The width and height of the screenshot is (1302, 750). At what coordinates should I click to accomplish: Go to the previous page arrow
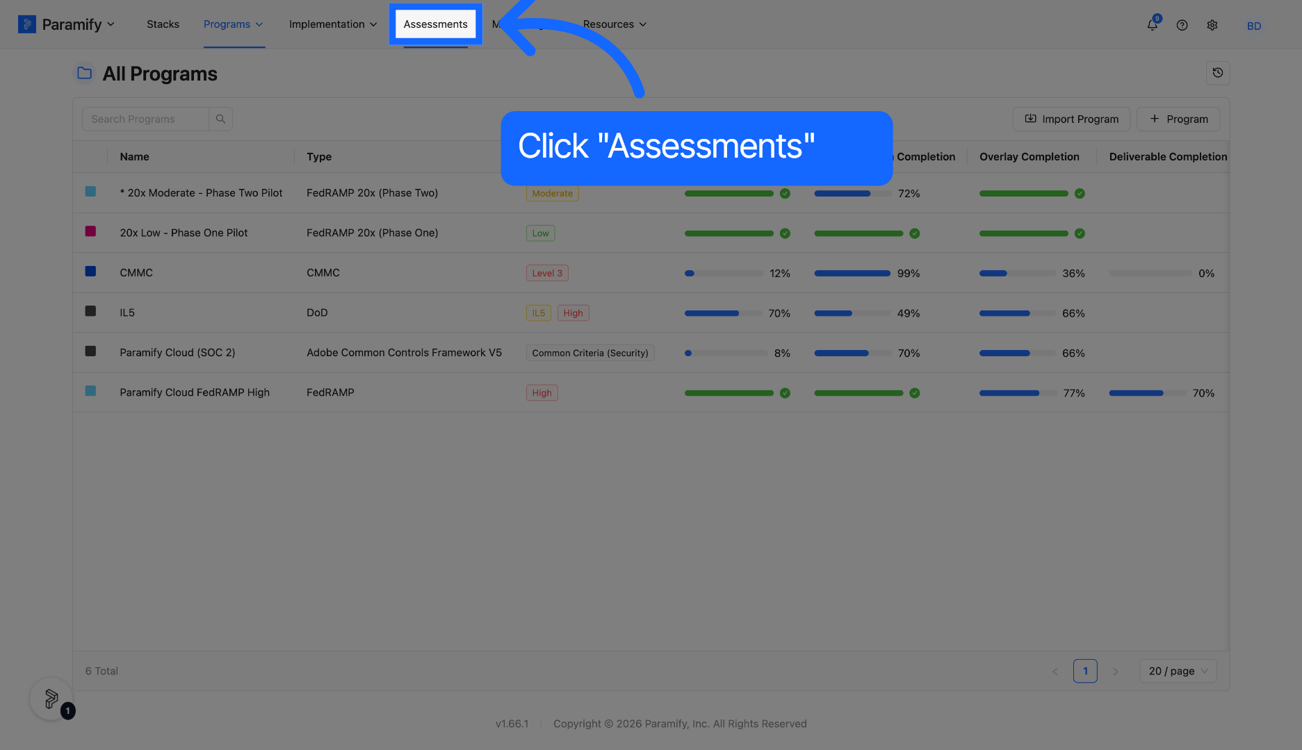pos(1055,672)
